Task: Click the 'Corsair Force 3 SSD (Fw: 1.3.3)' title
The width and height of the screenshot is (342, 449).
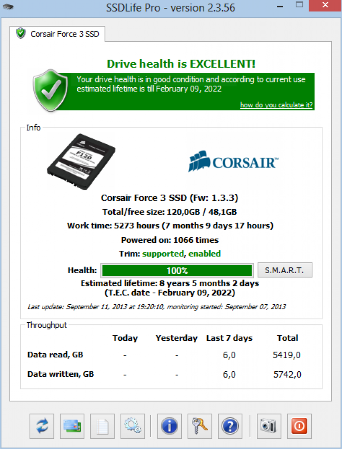Action: pyautogui.click(x=169, y=198)
